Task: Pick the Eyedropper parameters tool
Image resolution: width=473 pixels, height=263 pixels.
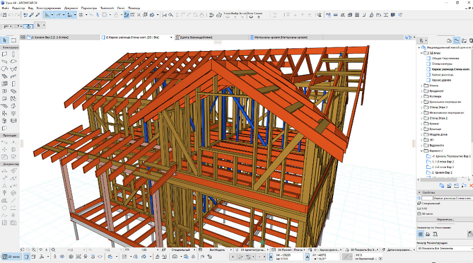Action: [31, 15]
